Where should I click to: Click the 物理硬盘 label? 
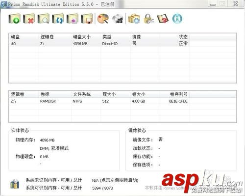click(x=25, y=156)
